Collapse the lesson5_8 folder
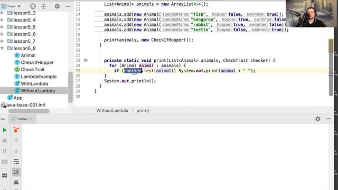Viewport: 338px width, 190px height. pos(2,48)
